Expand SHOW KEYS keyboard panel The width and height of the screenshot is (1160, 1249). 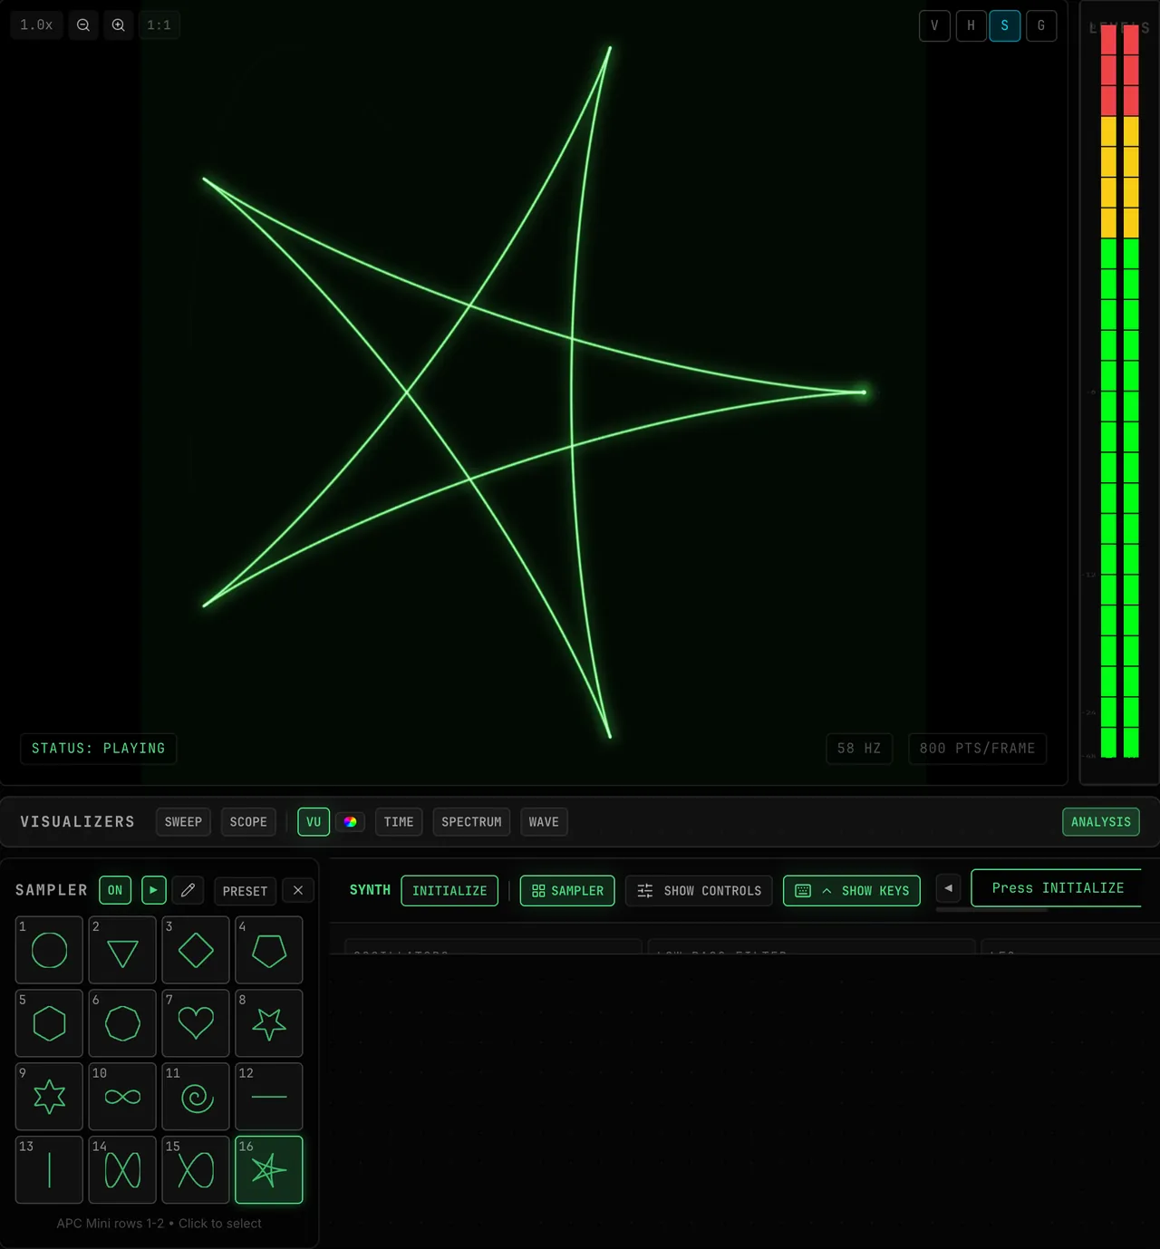(x=852, y=891)
